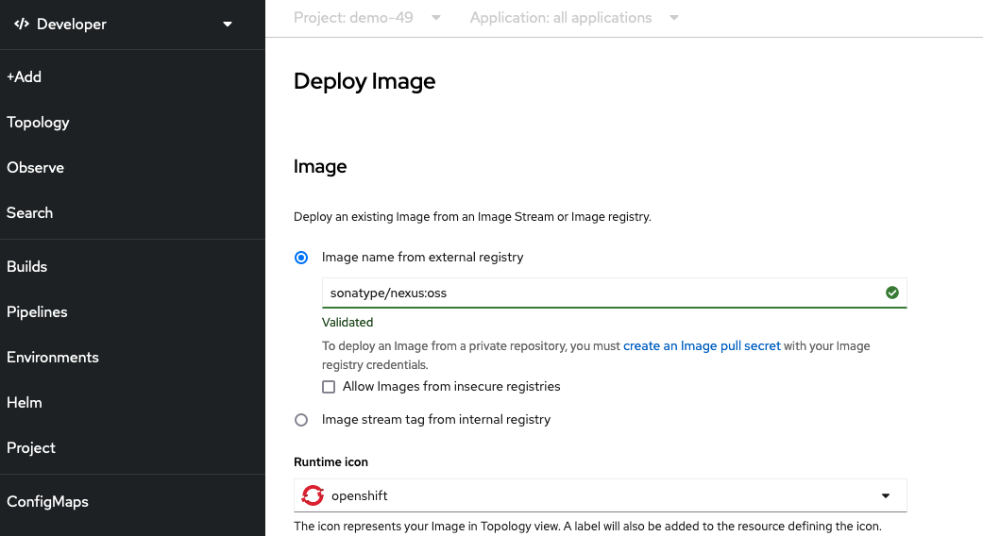
Task: Enable Allow Images from insecure registries checkbox
Action: tap(329, 387)
